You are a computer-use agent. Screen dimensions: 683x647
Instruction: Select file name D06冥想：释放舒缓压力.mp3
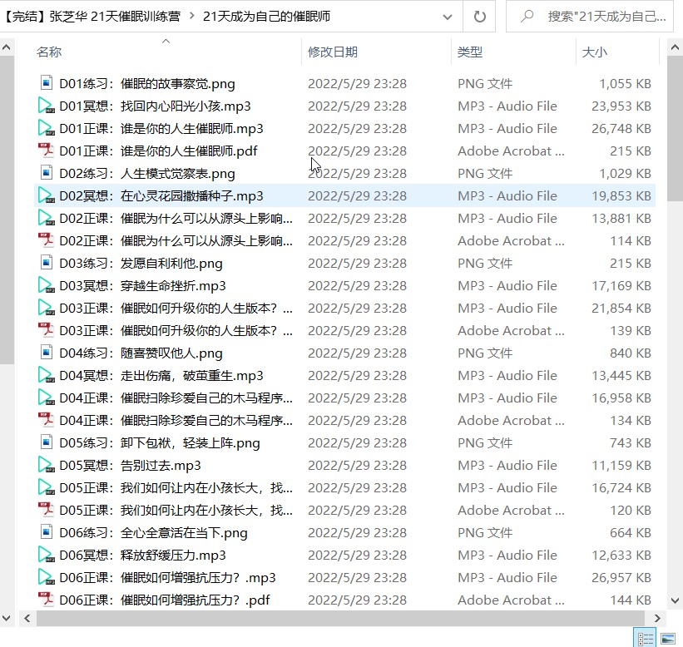(142, 556)
